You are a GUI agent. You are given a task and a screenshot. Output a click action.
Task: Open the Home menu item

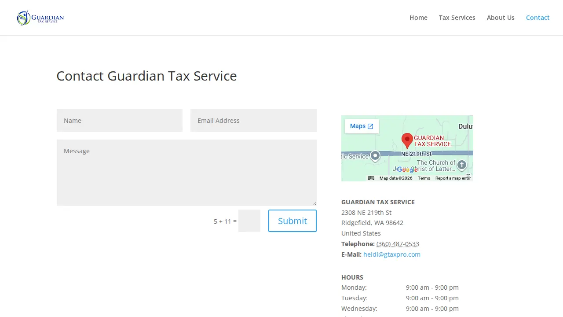(418, 18)
